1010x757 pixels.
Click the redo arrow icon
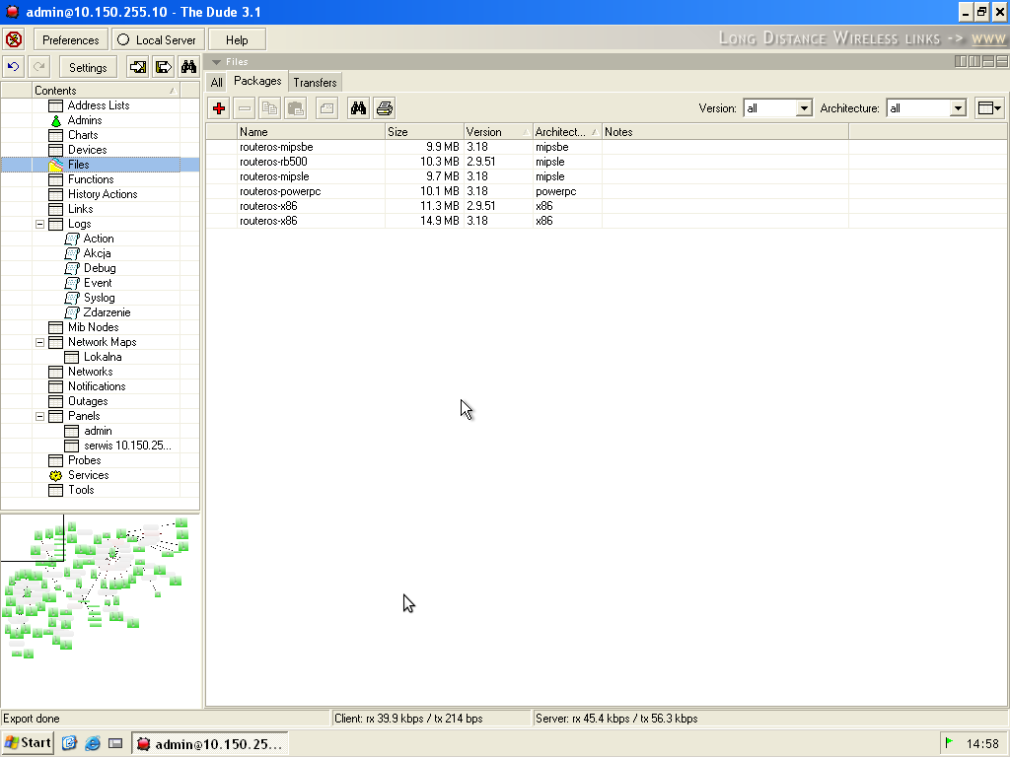pos(39,67)
